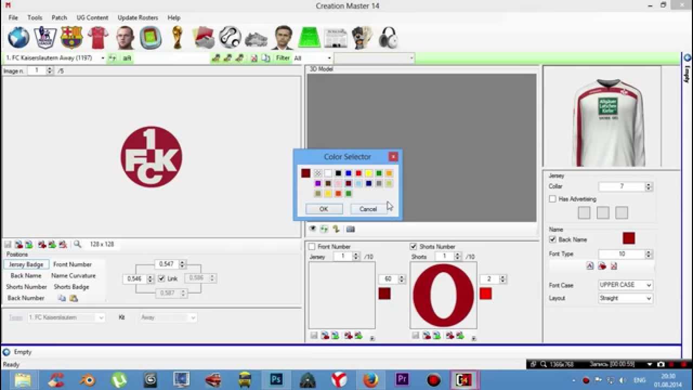This screenshot has width=693, height=390.
Task: Click the font 'A' icon under Font Type
Action: click(x=590, y=266)
